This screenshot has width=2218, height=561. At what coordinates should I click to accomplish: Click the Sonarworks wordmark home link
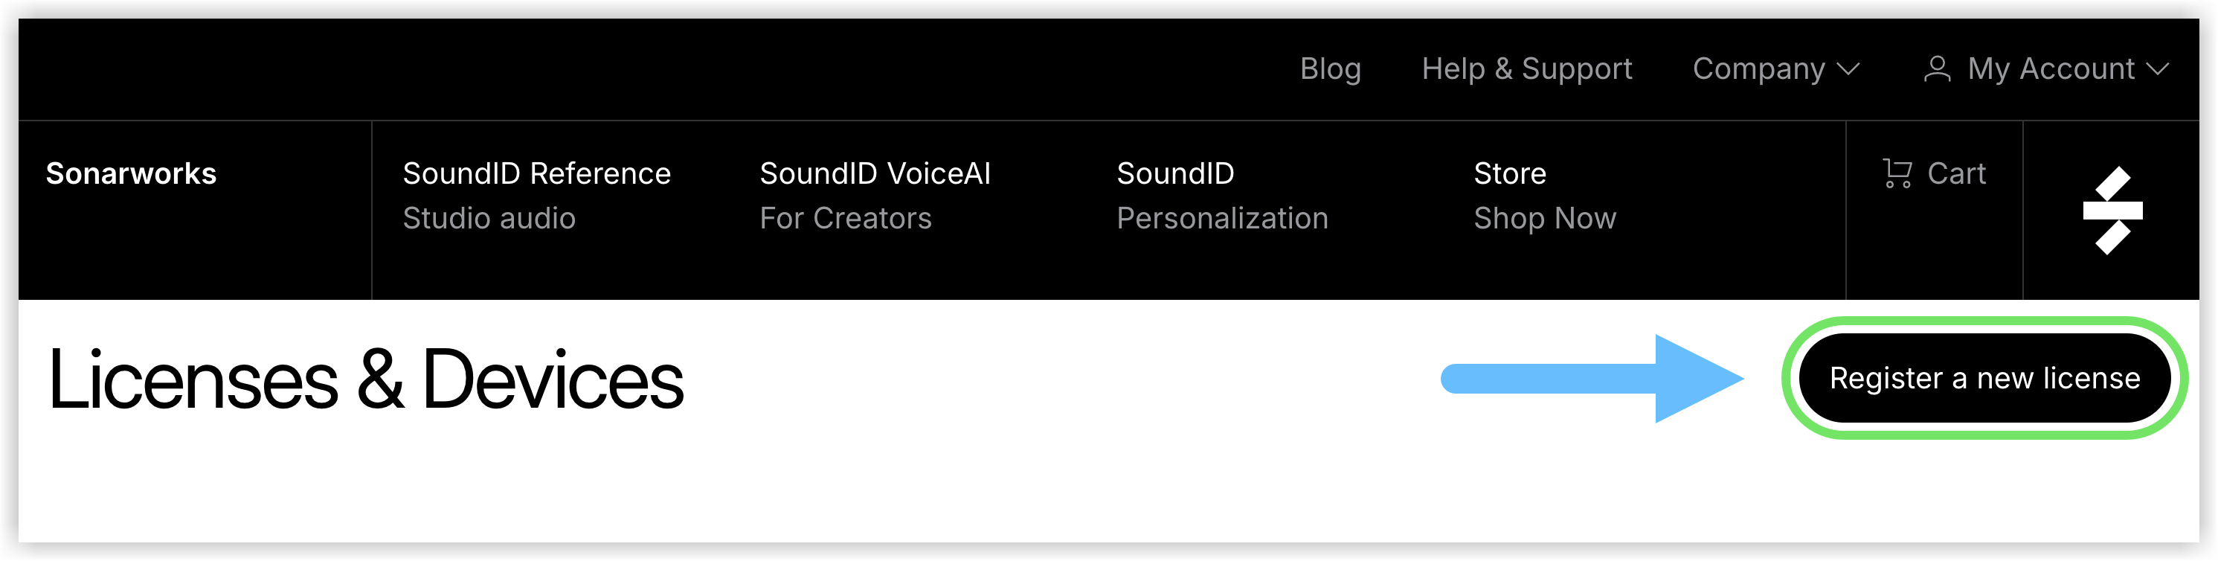(131, 173)
